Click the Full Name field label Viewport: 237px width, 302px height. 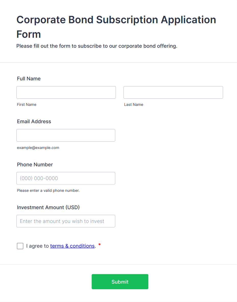click(x=29, y=79)
